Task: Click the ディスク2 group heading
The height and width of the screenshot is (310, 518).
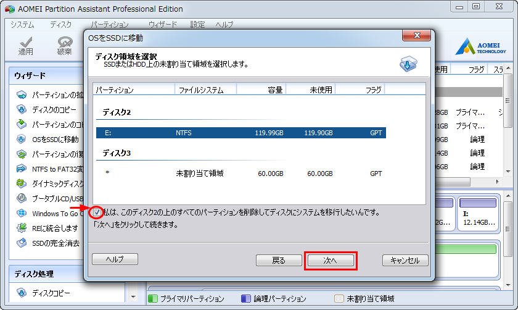Action: [117, 112]
